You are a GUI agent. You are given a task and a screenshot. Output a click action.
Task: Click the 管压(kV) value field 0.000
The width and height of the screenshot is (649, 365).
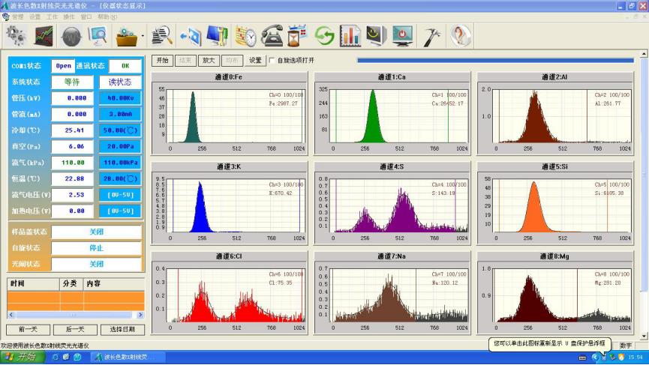[x=73, y=98]
